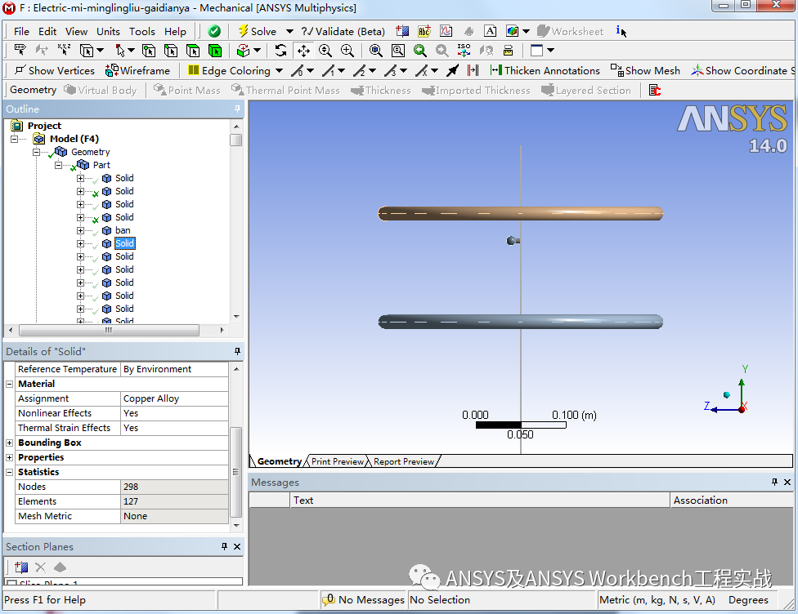Click the extend selection icon
This screenshot has height=614, width=798.
(x=244, y=51)
